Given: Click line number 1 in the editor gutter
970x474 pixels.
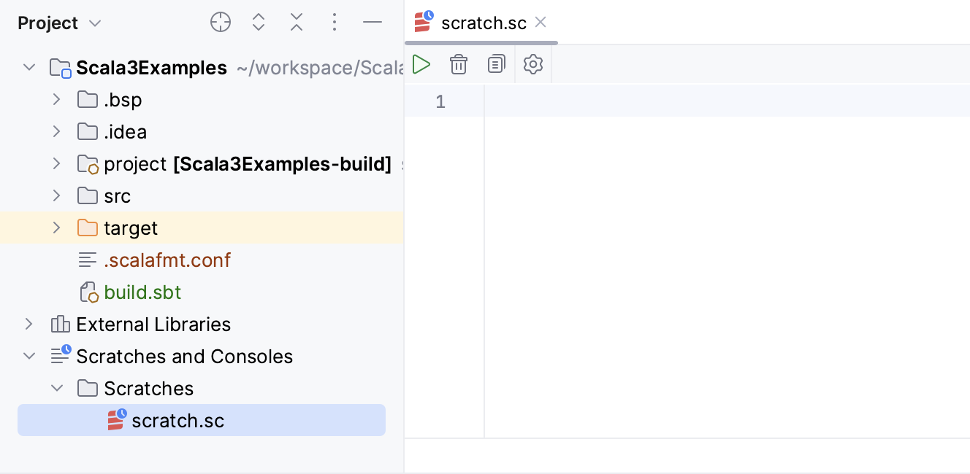Looking at the screenshot, I should [x=440, y=101].
